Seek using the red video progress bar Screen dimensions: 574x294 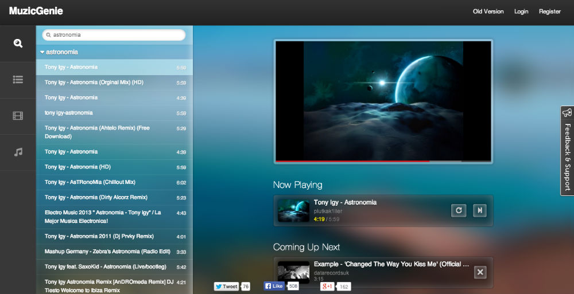click(383, 161)
